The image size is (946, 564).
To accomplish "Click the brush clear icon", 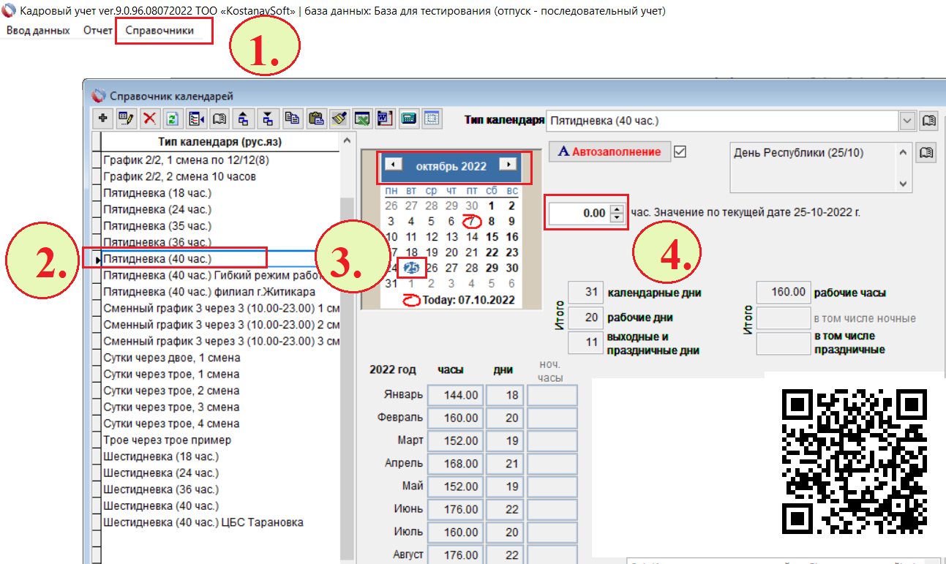I will coord(338,118).
